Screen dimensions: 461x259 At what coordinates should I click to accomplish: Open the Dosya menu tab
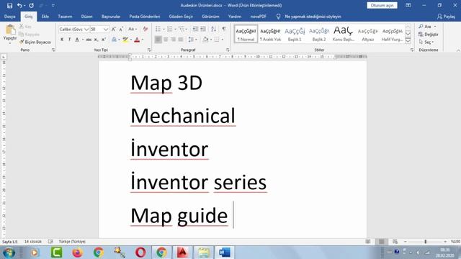(9, 17)
